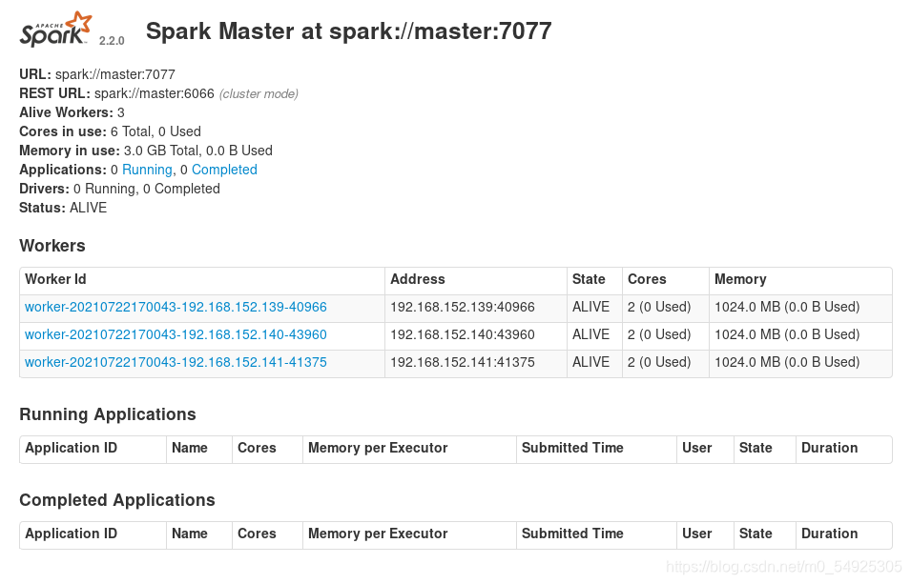Open worker link ending in 141-41375
Viewport: 911px width, 584px height.
pyautogui.click(x=176, y=362)
